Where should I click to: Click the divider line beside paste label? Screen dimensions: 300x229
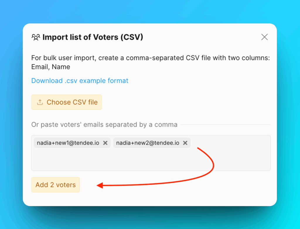[x=226, y=125]
